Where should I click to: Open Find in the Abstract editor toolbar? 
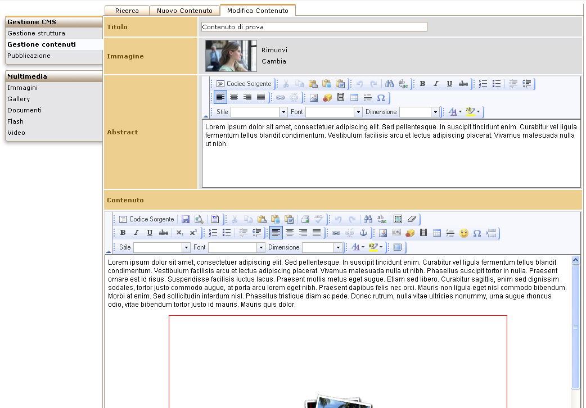click(x=389, y=84)
